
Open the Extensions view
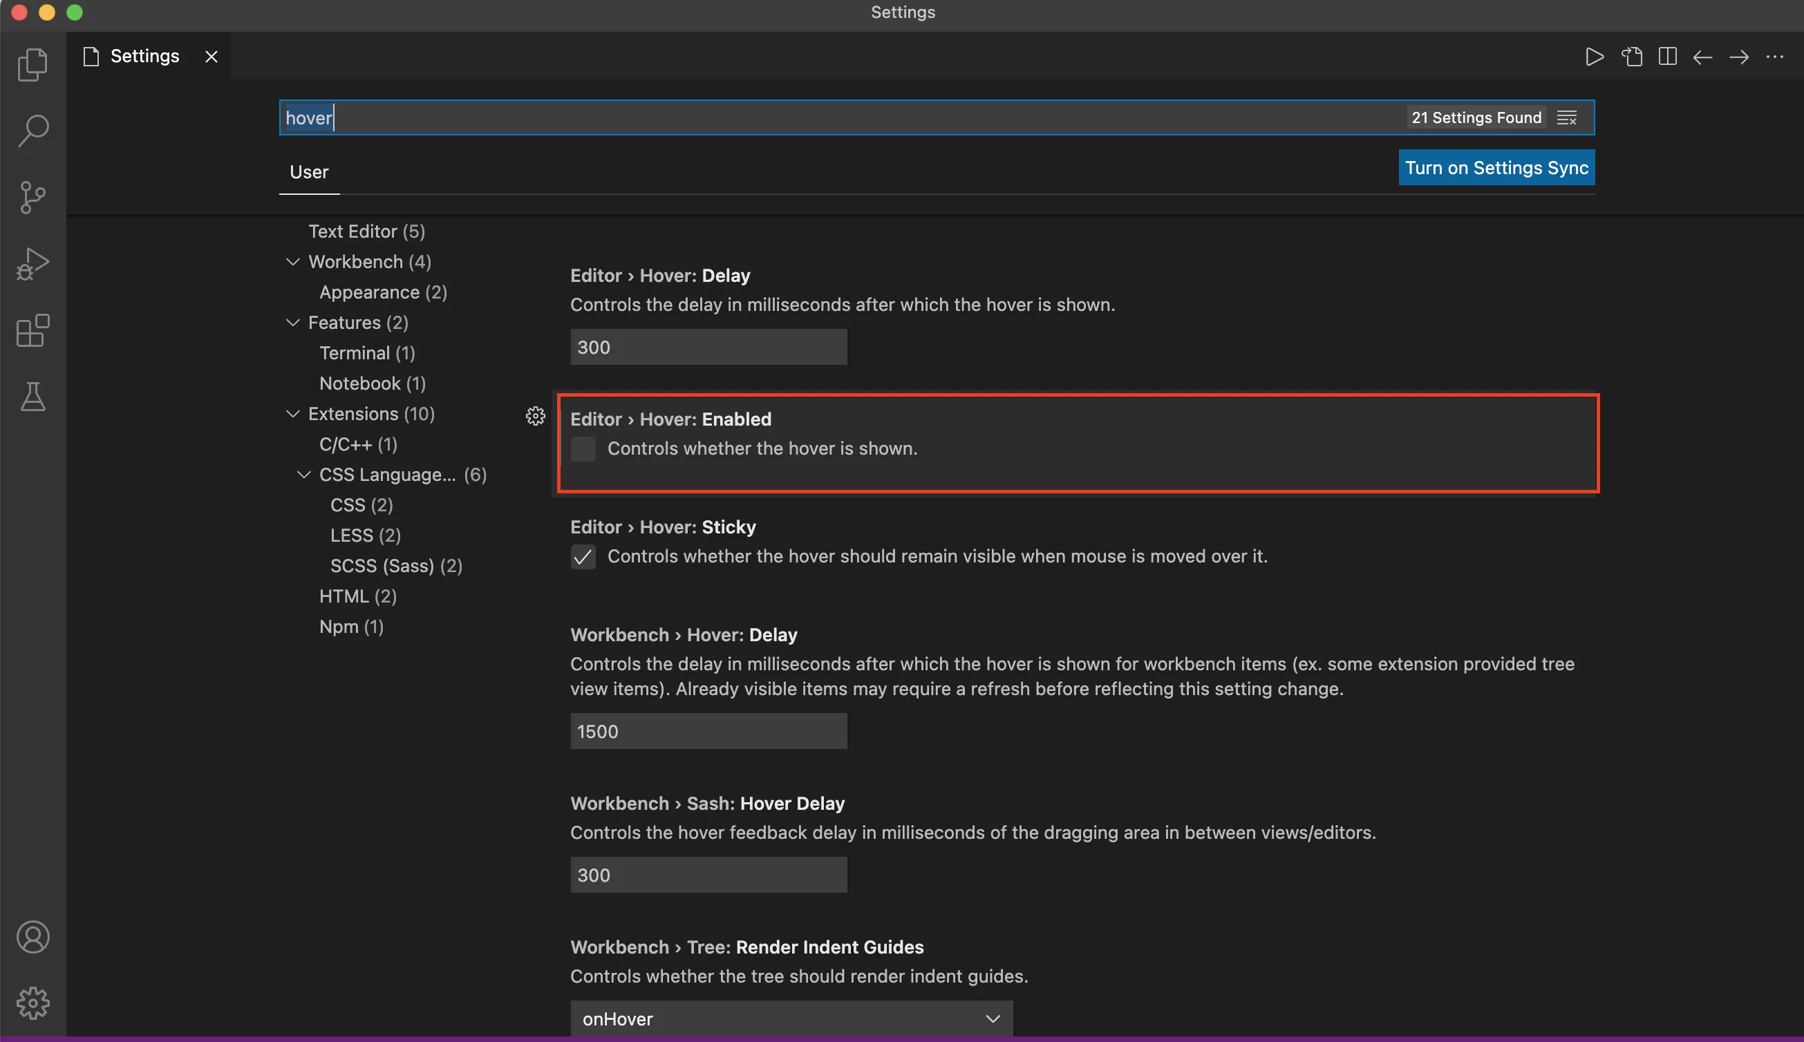32,330
